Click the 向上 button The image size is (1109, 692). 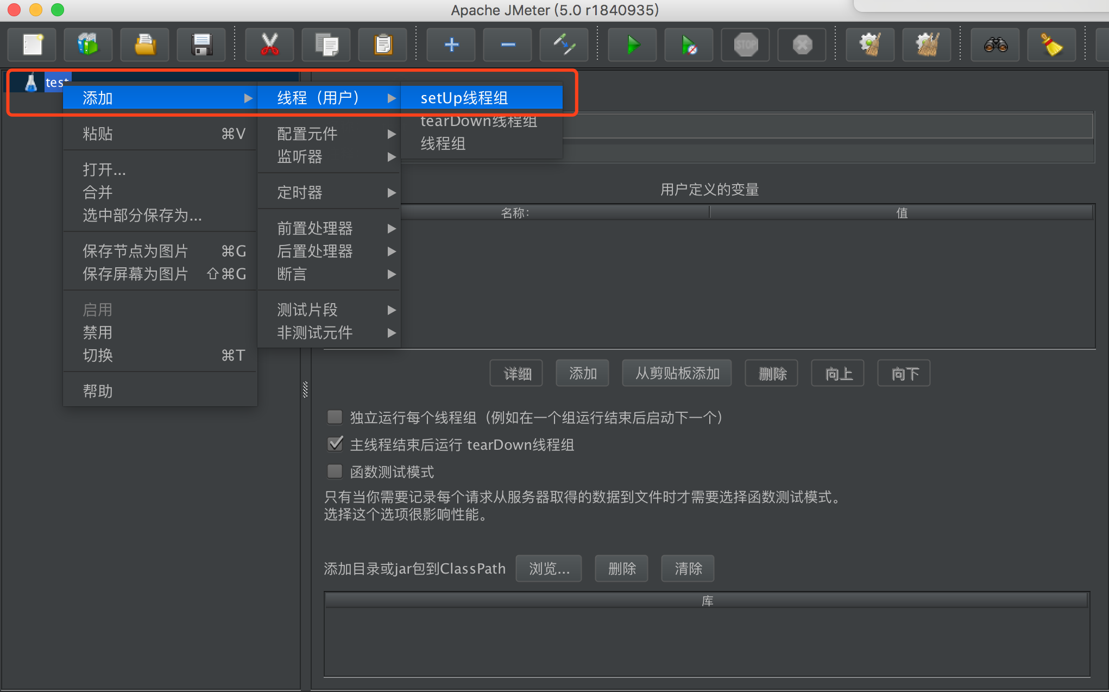coord(838,373)
